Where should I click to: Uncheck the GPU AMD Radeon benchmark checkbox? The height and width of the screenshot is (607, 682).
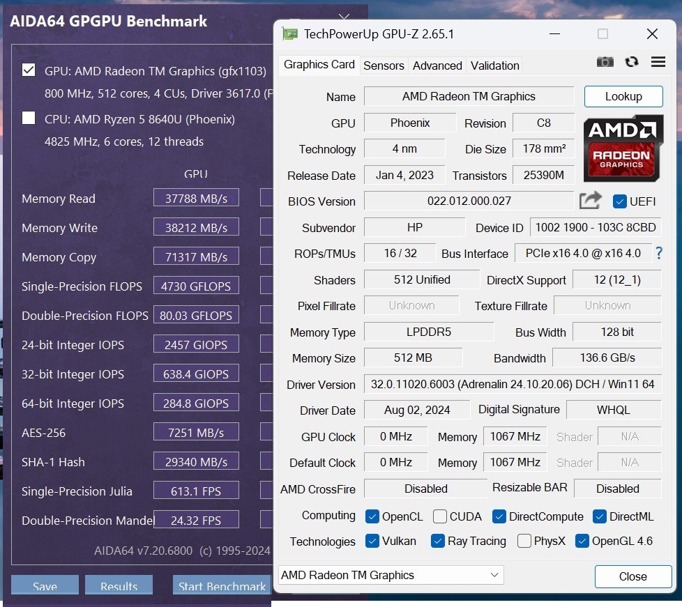29,70
